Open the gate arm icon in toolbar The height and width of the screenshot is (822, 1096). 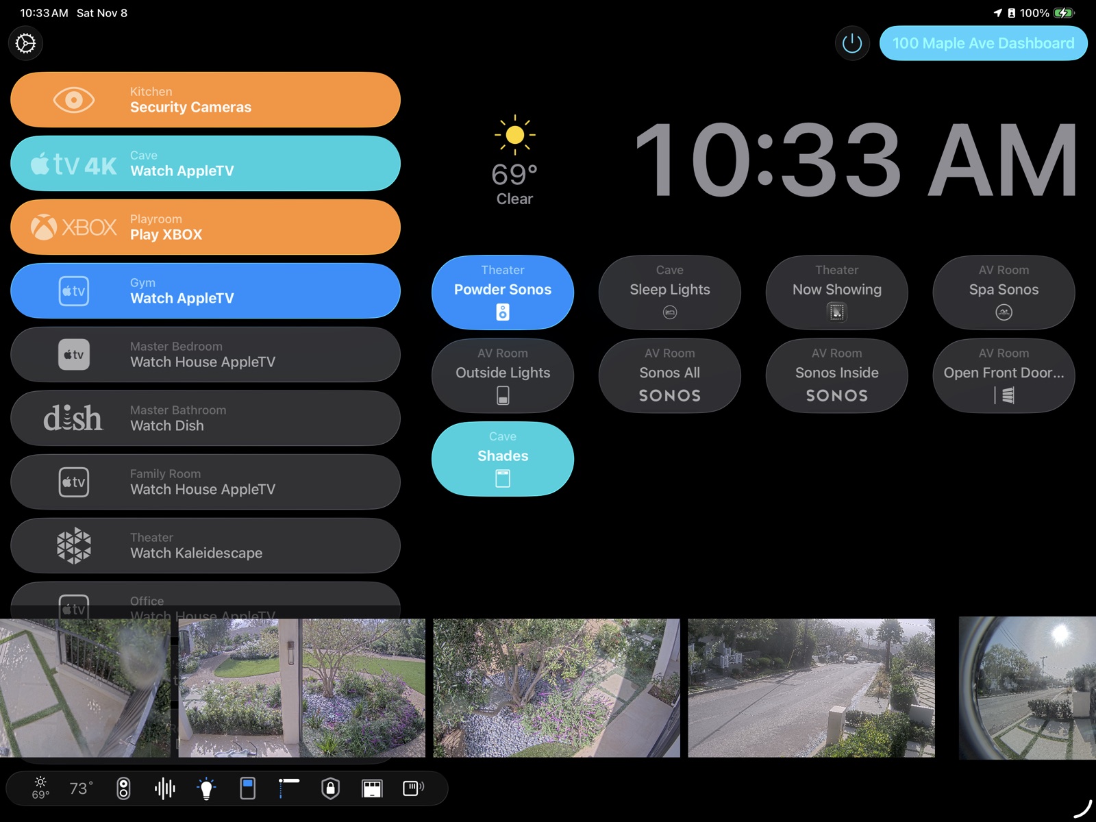tap(288, 788)
